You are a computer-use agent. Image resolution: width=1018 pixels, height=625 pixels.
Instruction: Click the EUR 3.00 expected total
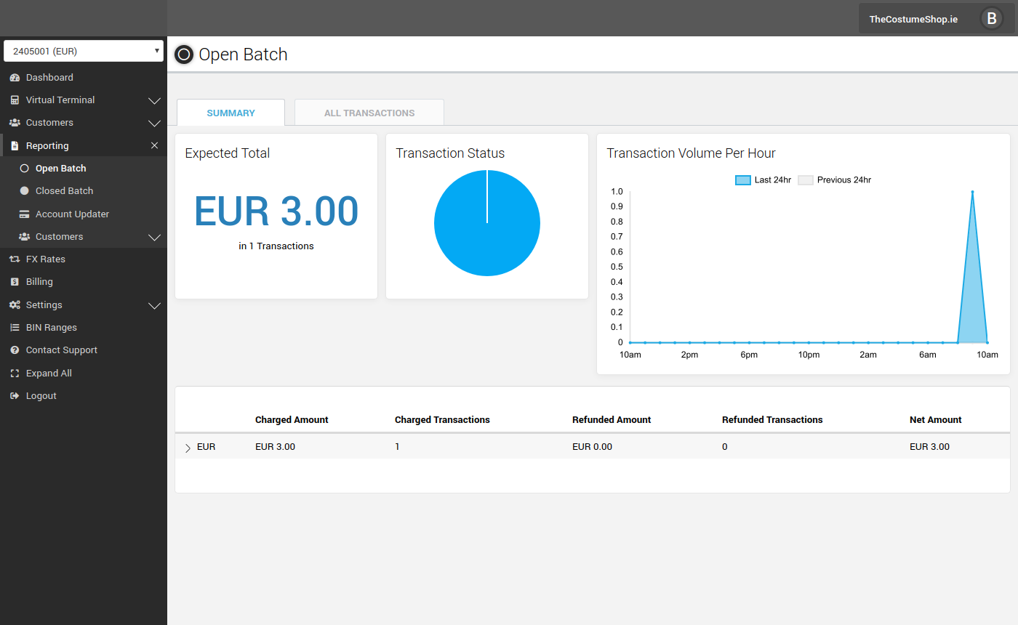[x=276, y=211]
